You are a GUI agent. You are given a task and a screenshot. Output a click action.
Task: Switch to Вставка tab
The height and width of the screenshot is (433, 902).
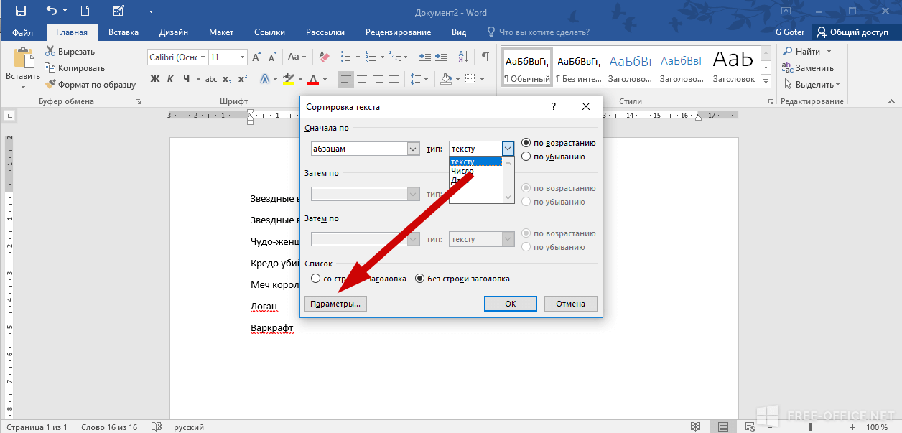click(124, 32)
